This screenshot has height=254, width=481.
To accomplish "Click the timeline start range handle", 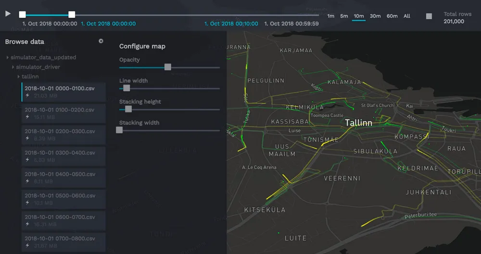I will [23, 15].
